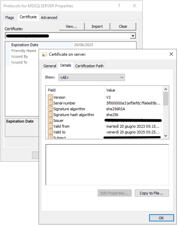Select the Signature algorithm row
The width and height of the screenshot is (179, 226).
(x=105, y=109)
